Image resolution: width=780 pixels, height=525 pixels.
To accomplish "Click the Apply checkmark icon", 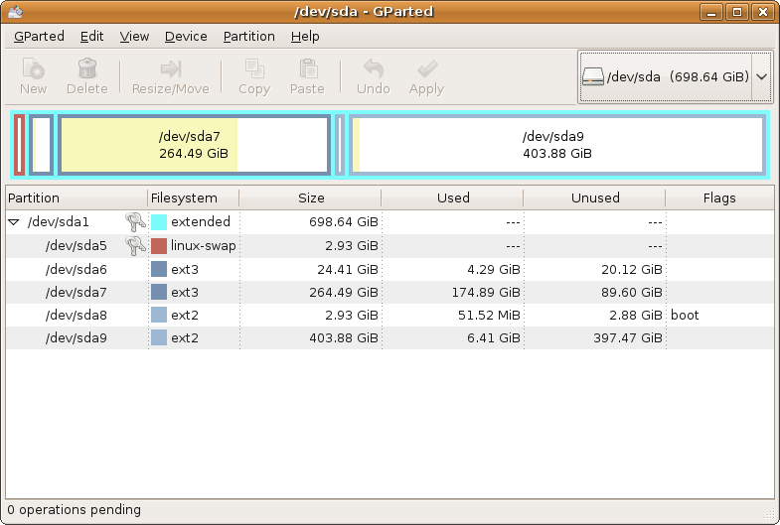I will click(x=427, y=68).
